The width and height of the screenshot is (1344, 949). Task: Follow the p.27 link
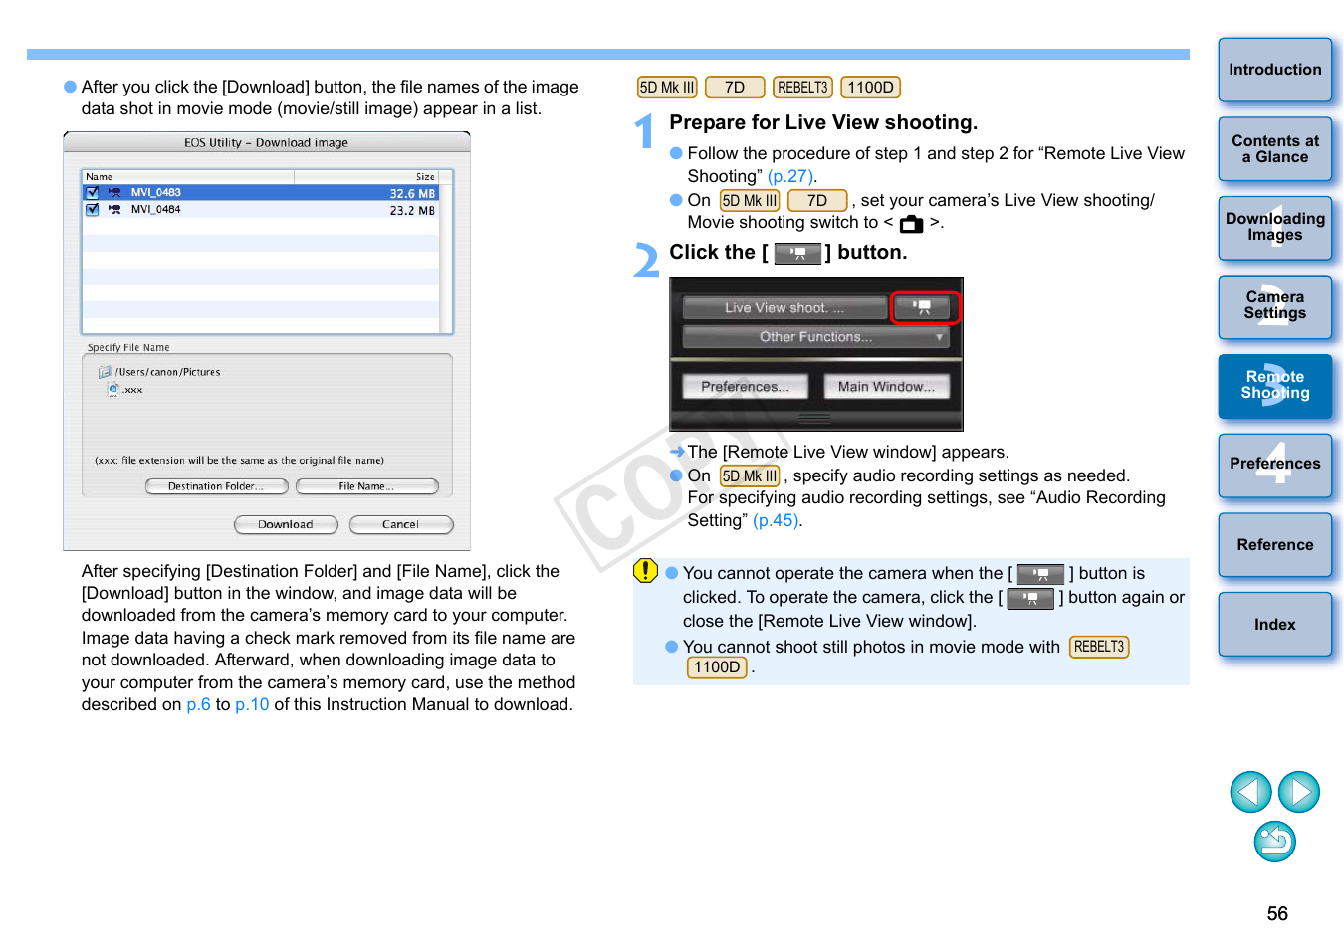point(790,177)
